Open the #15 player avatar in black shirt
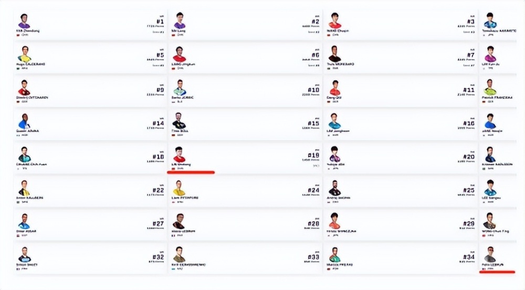525x290 pixels. [179, 121]
